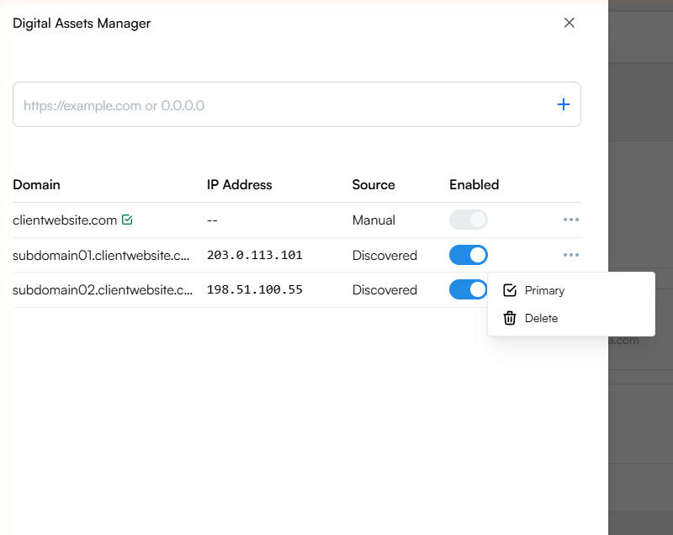Click the green verified checkmark beside clientwebsite.com

(127, 219)
